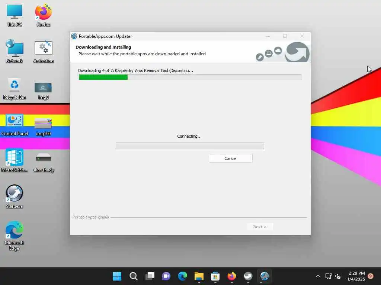Minimize the PortableApps.com Updater window
This screenshot has height=285, width=381.
click(x=268, y=36)
